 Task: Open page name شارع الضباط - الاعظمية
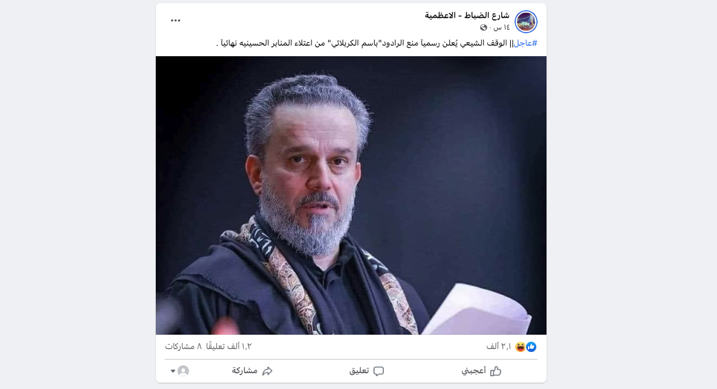(x=467, y=15)
